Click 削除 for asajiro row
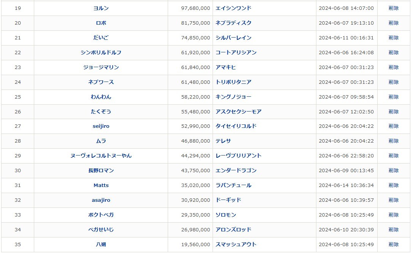This screenshot has height=253, width=413. pyautogui.click(x=394, y=200)
